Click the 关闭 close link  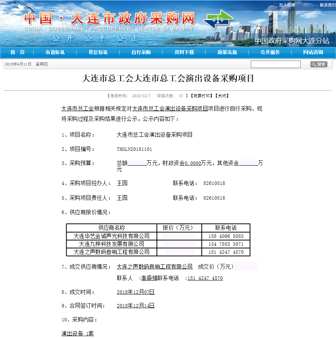point(222,96)
